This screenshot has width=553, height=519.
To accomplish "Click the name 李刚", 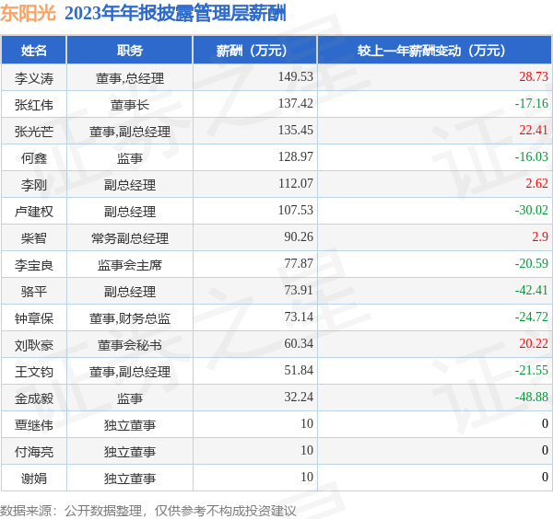I will tap(34, 185).
